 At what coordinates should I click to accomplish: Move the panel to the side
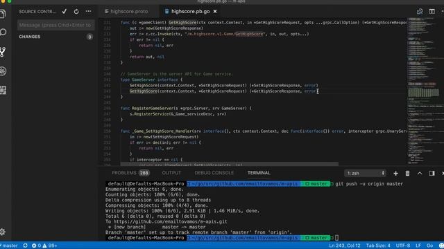(432, 174)
